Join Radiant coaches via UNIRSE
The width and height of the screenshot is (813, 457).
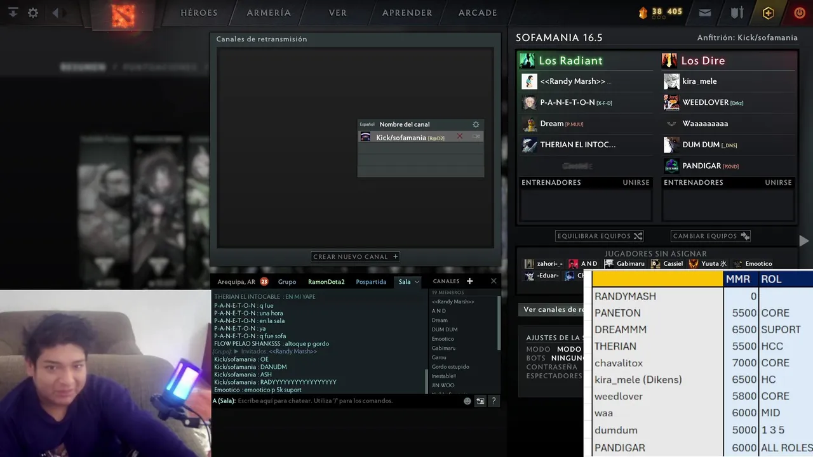pyautogui.click(x=636, y=183)
